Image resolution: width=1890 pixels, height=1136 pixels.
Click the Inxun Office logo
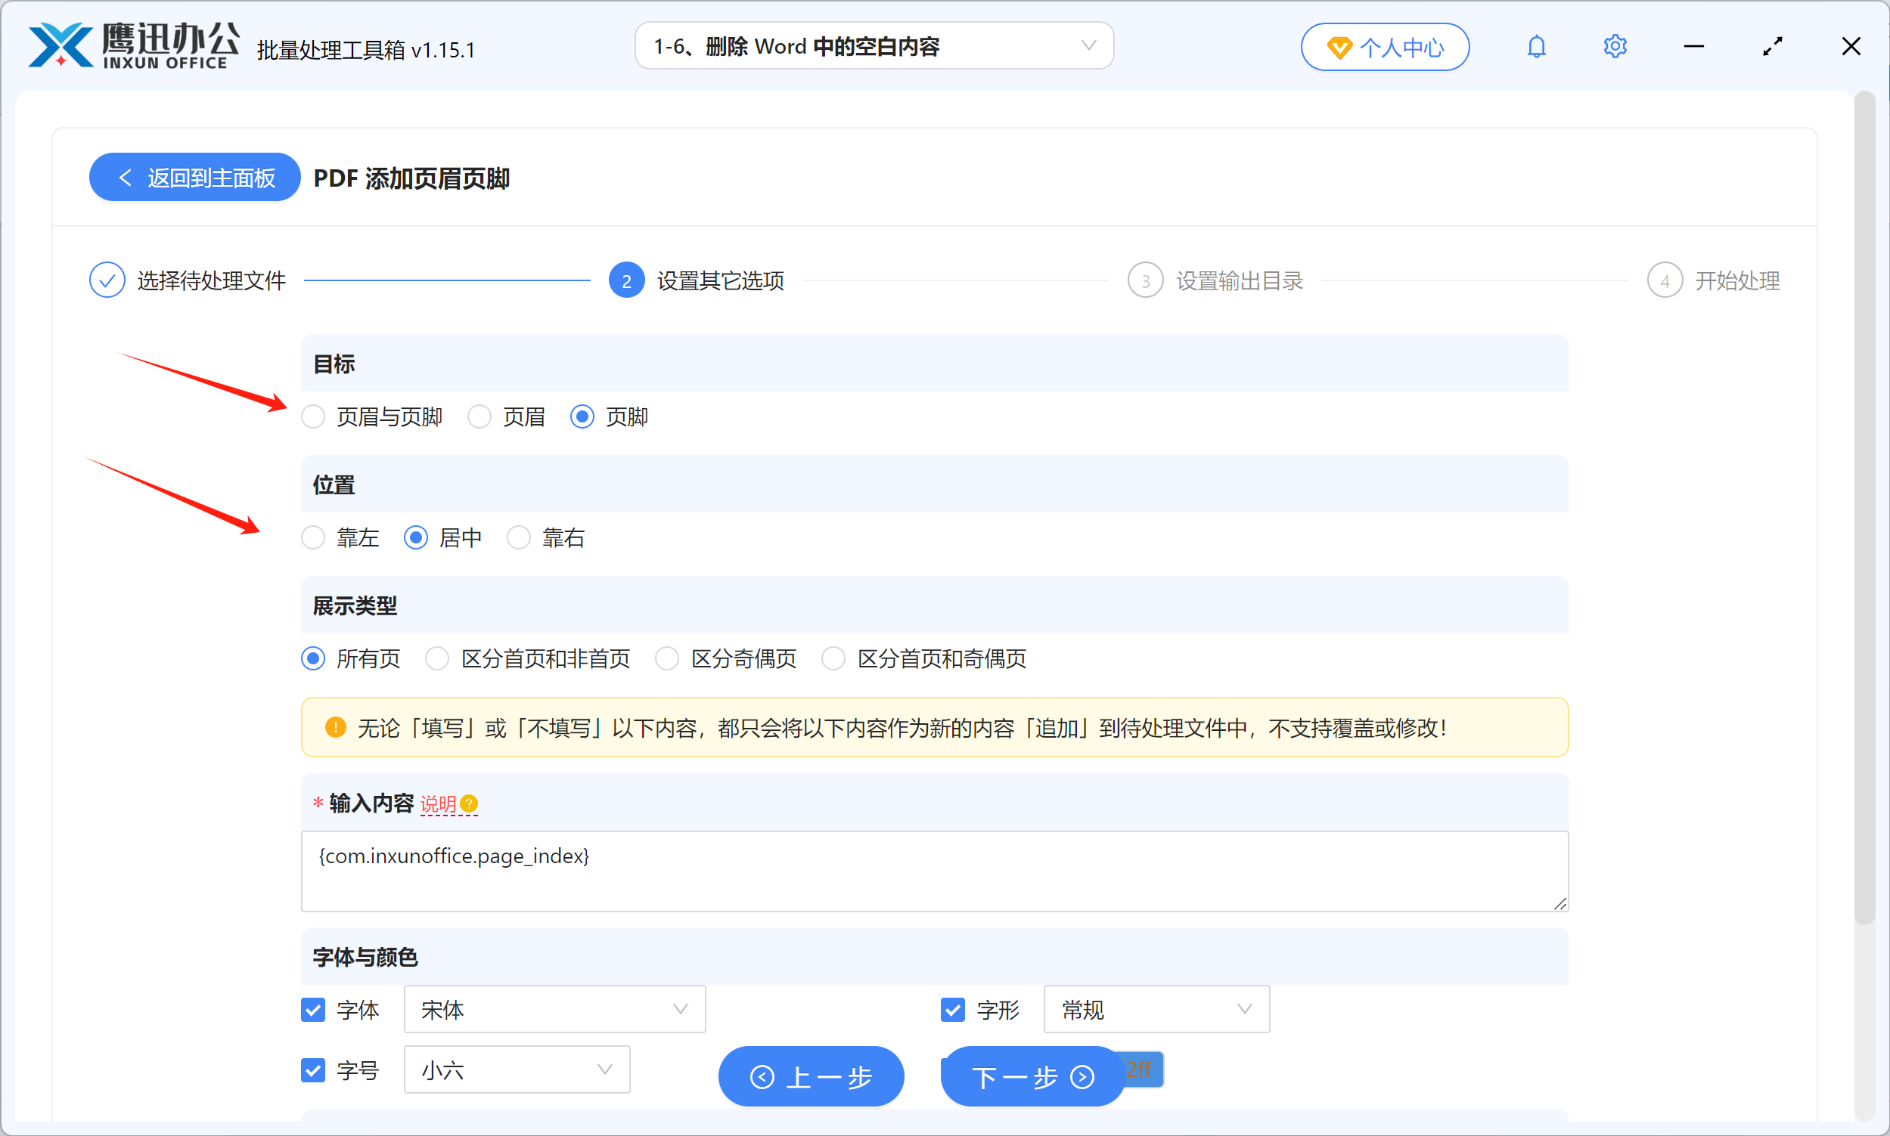(134, 46)
